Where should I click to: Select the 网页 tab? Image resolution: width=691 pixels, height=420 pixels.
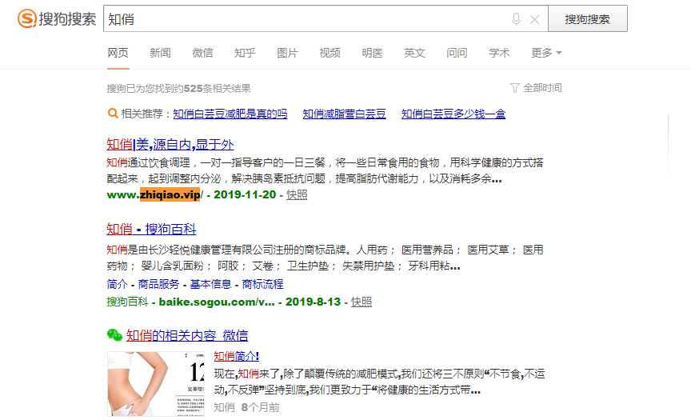(x=118, y=53)
